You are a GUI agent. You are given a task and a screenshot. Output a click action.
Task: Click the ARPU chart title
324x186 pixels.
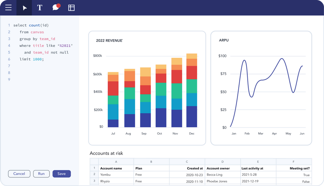tap(224, 40)
